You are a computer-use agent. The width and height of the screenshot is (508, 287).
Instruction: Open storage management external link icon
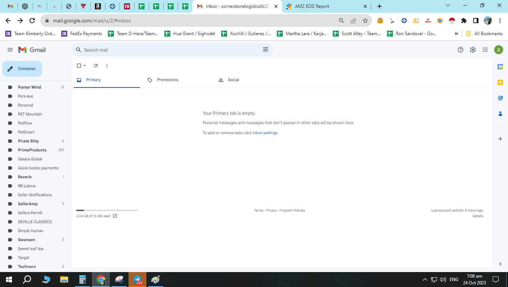(x=115, y=216)
